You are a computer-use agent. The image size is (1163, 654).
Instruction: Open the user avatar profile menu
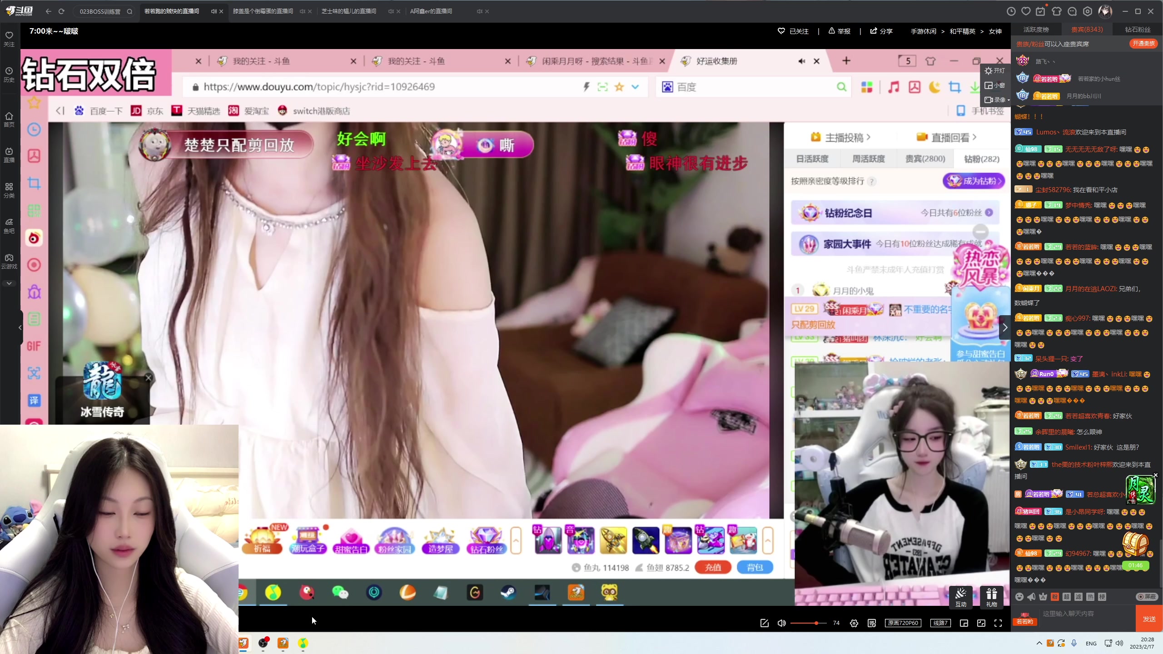coord(1105,11)
